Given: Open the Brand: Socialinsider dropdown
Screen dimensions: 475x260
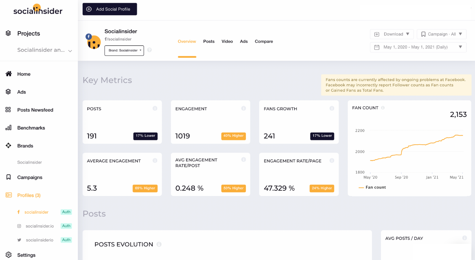Looking at the screenshot, I should coord(124,50).
